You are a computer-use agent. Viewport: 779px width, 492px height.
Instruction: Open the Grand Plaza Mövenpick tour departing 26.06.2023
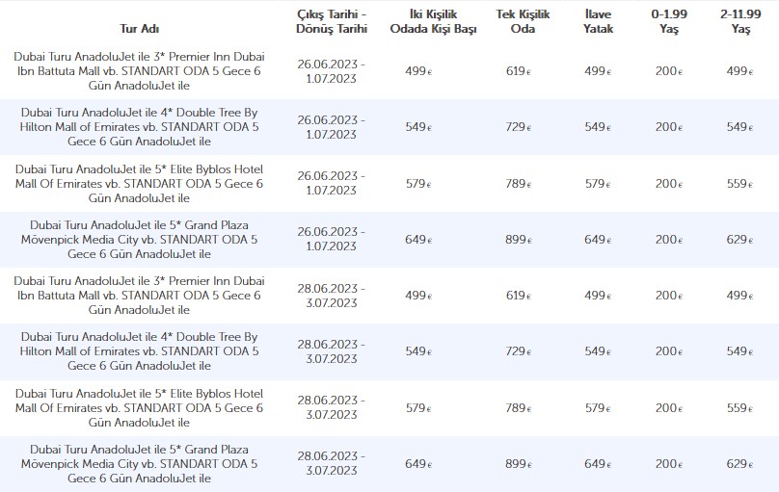click(x=139, y=239)
